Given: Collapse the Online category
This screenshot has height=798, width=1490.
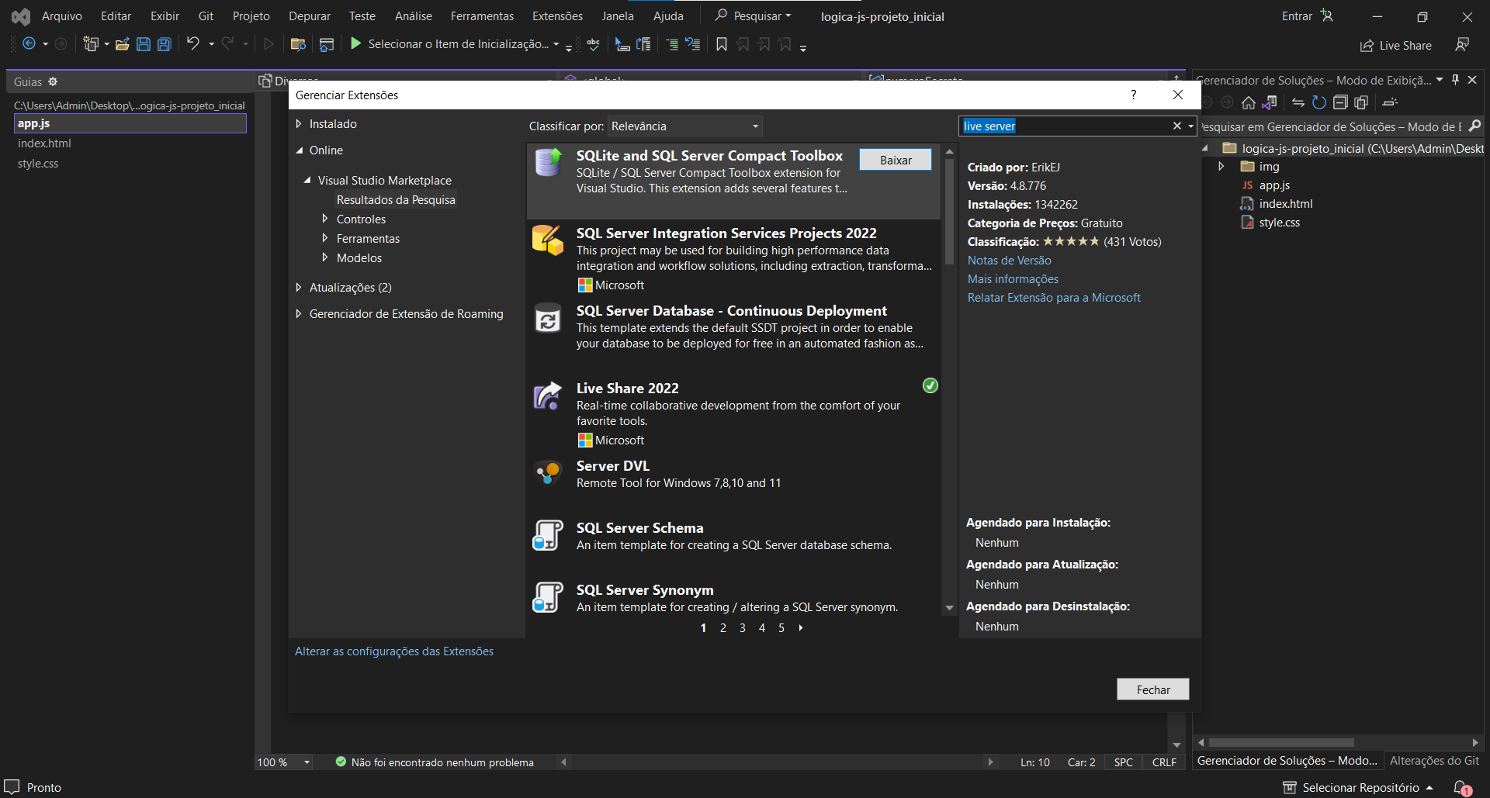Looking at the screenshot, I should [299, 150].
